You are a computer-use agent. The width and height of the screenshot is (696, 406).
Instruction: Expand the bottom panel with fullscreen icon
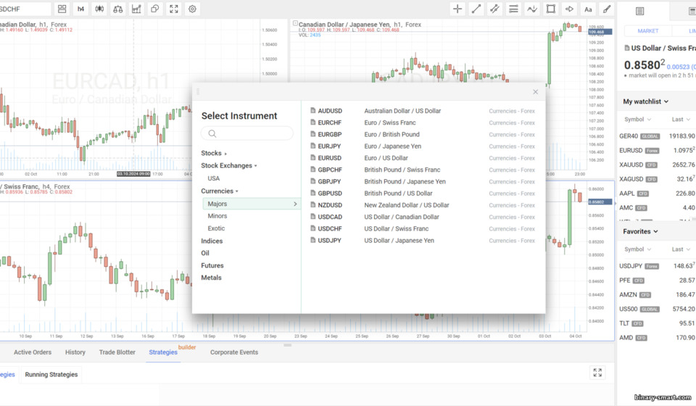(597, 373)
